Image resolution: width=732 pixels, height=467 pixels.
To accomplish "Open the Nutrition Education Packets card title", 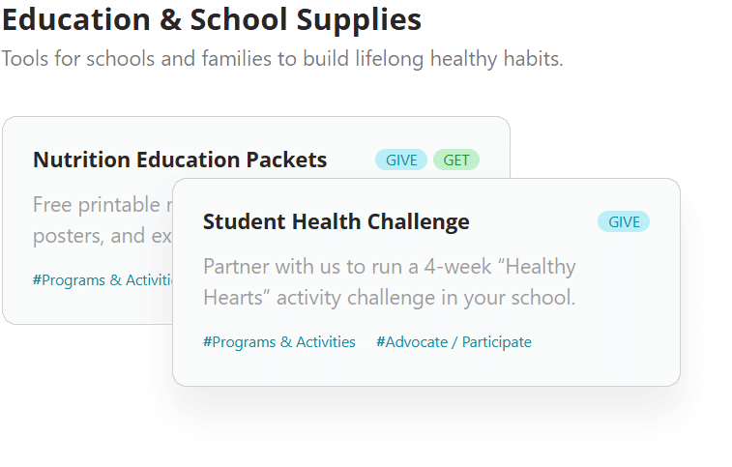I will [180, 161].
